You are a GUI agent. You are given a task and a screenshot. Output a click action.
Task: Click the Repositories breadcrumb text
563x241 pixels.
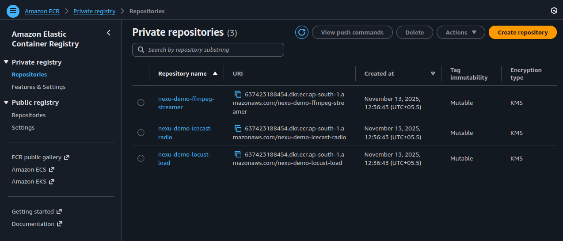(x=147, y=11)
